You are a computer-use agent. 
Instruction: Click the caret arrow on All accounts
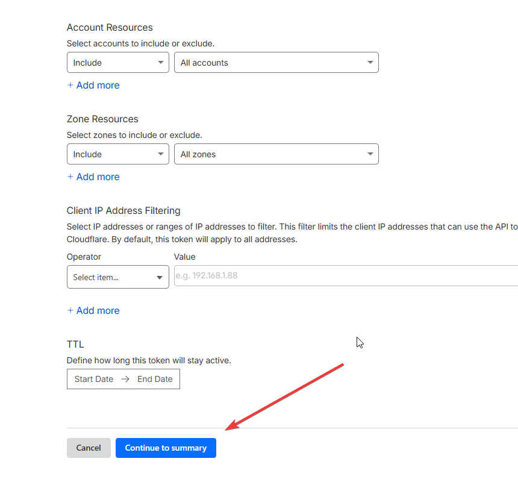point(370,63)
